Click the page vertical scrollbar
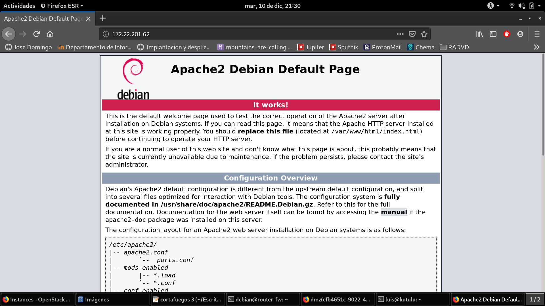This screenshot has width=545, height=306. [543, 105]
